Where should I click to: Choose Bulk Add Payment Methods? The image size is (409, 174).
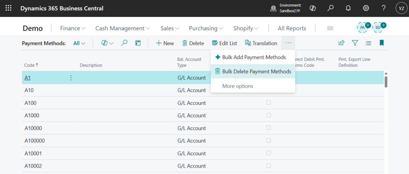pos(250,57)
